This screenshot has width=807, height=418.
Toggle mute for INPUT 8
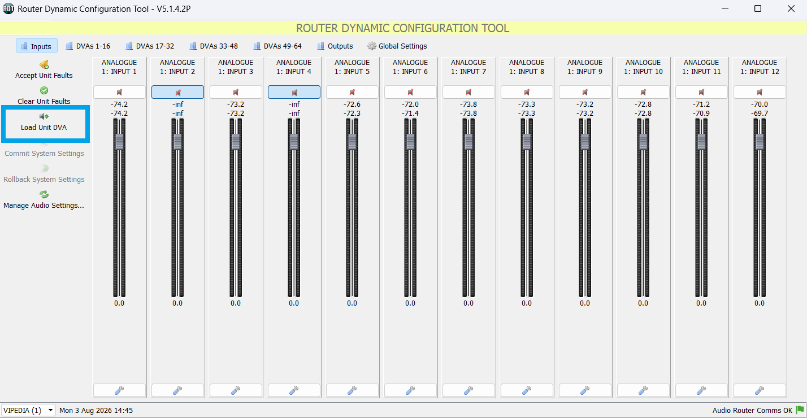pos(527,92)
